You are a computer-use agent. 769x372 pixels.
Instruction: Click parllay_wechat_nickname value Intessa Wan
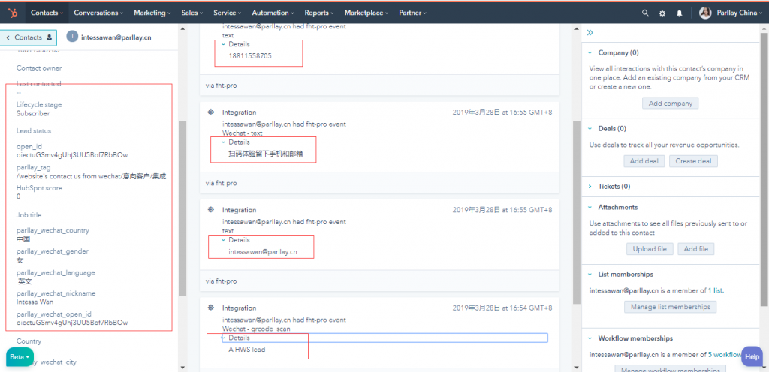[35, 301]
